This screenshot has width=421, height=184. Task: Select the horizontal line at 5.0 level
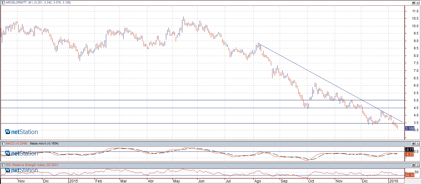tap(202, 100)
